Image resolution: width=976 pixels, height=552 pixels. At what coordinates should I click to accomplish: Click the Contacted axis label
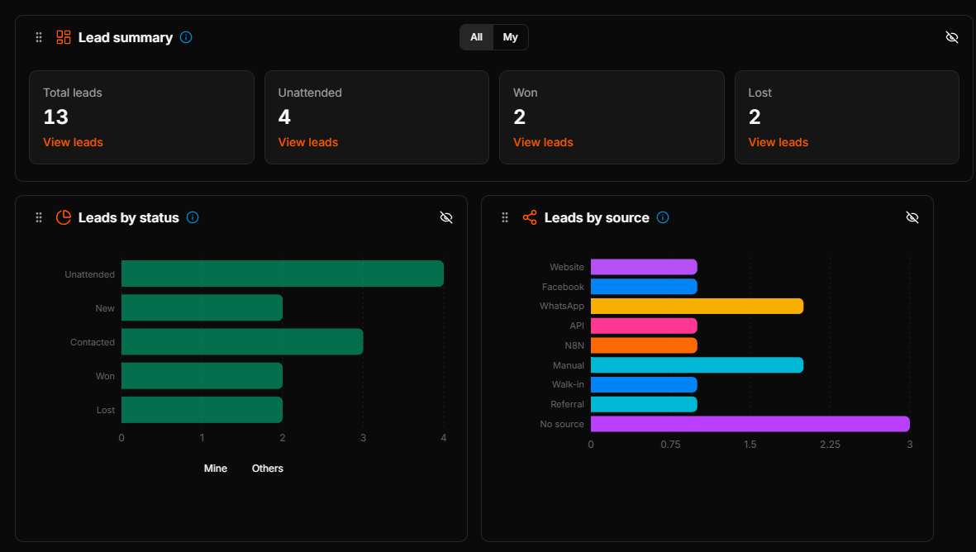tap(92, 342)
